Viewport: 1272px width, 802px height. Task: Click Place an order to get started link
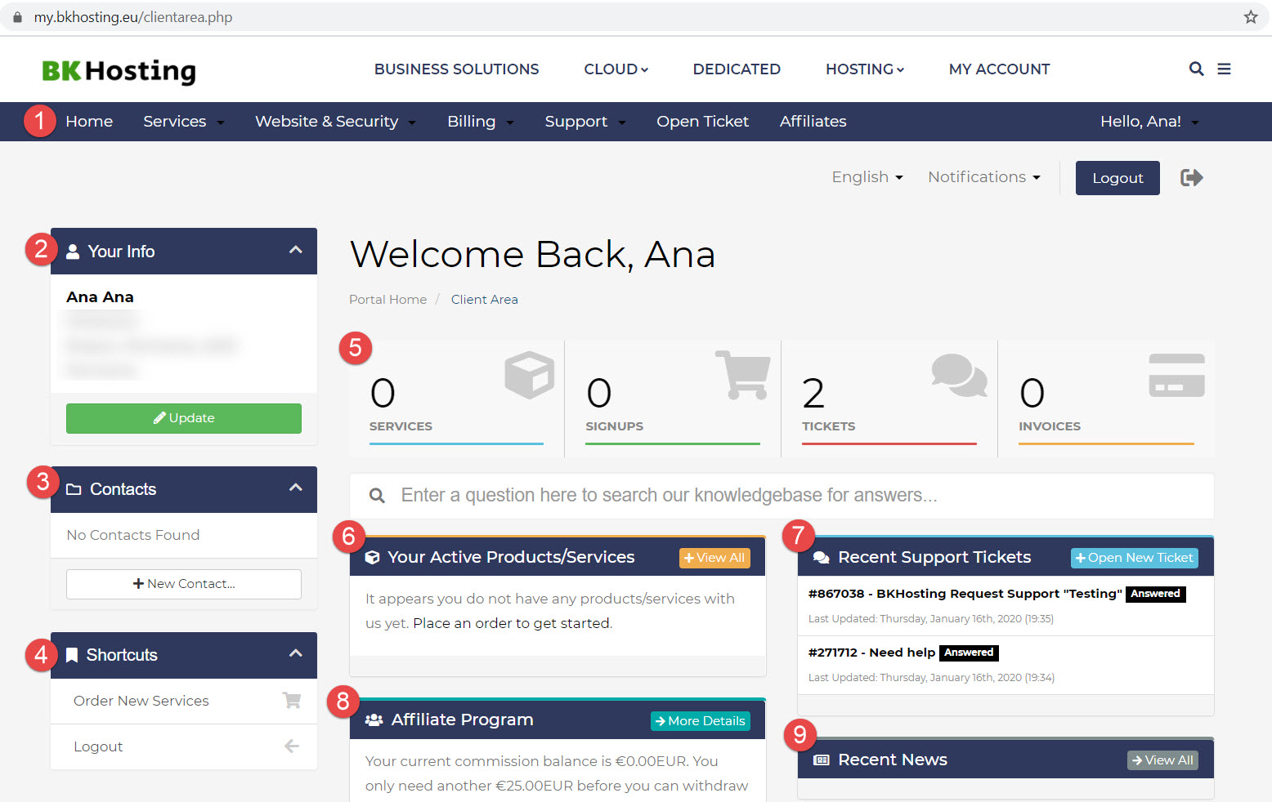point(512,623)
